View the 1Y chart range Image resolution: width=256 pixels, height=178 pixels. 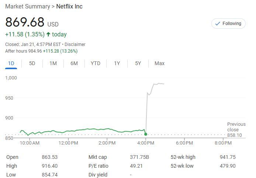(117, 63)
